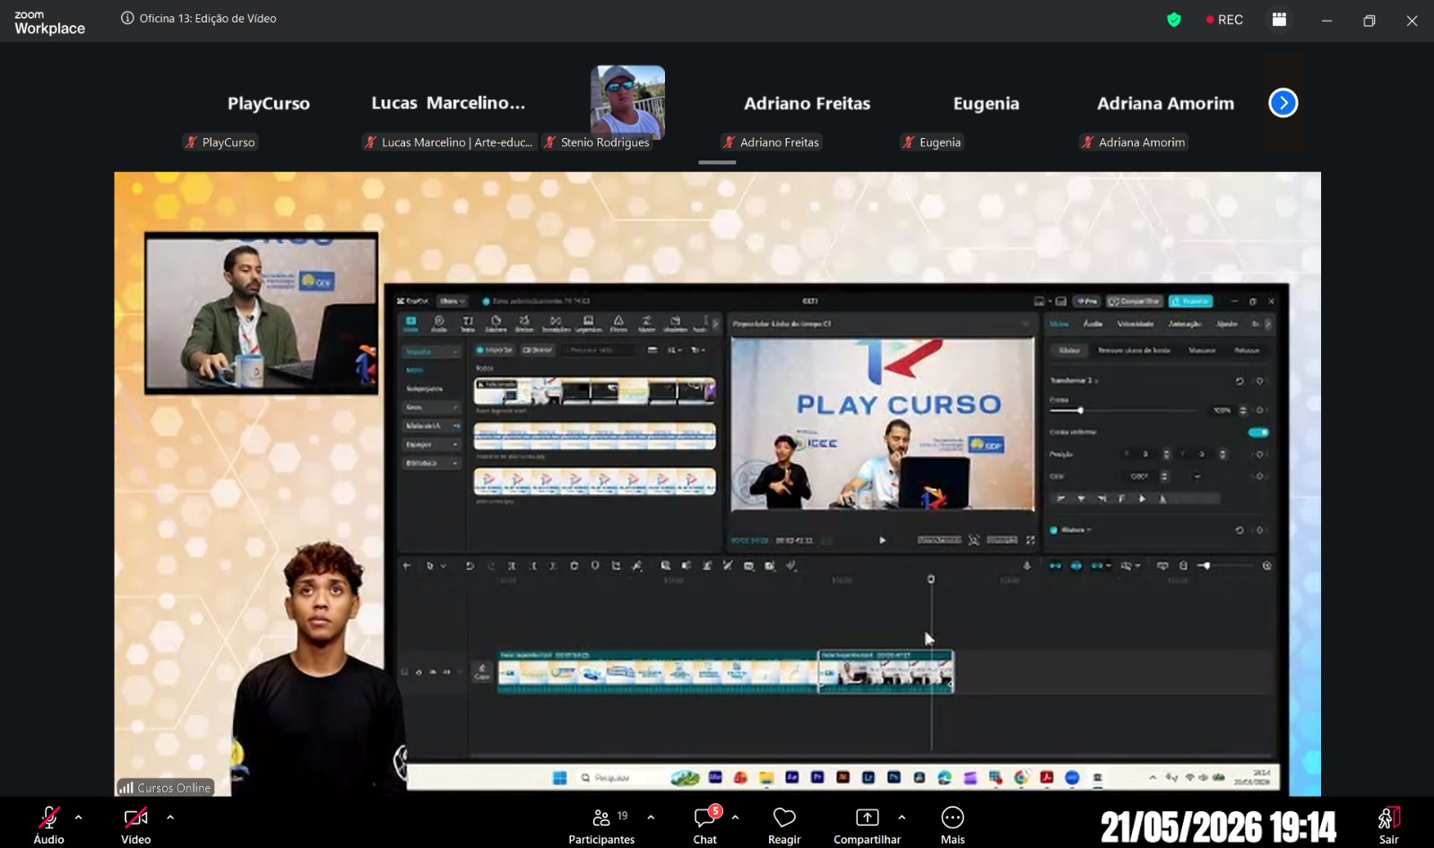Start the camera with Zoom's Vídeo button
The image size is (1434, 848).
point(135,824)
